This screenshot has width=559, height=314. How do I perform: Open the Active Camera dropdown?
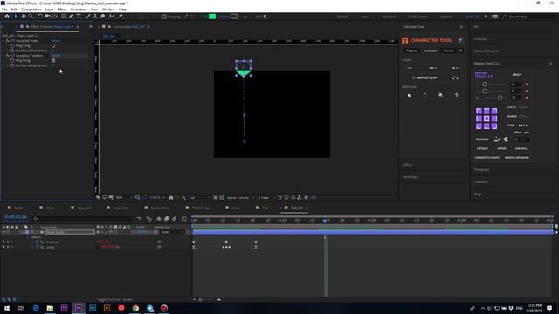[241, 198]
